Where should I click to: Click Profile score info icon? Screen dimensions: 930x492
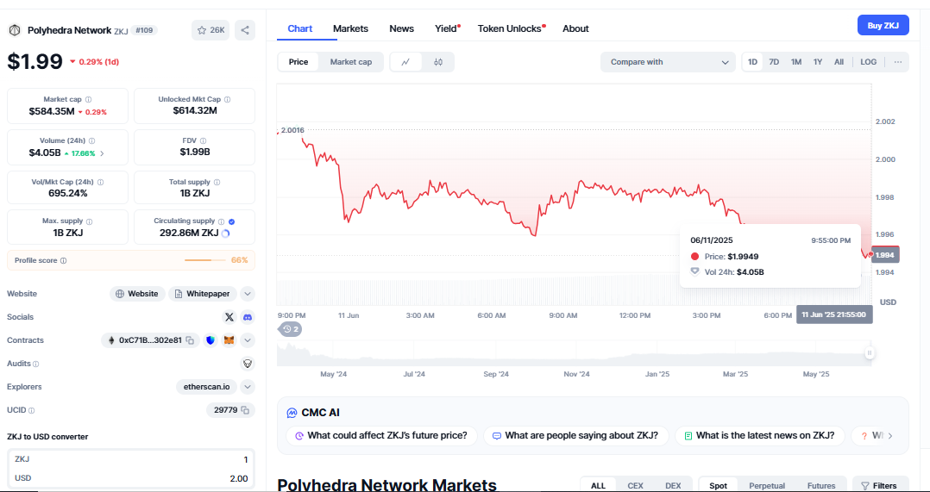coord(64,260)
